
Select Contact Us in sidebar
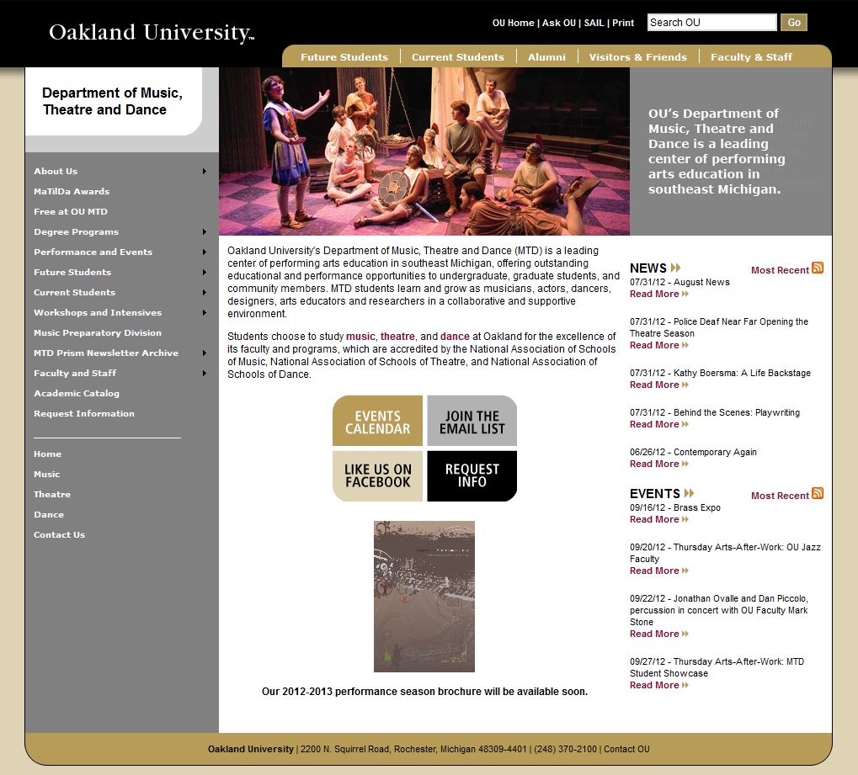pyautogui.click(x=59, y=535)
